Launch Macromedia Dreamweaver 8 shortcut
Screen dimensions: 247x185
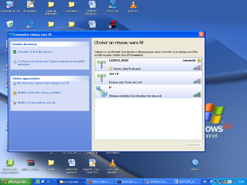click(10, 163)
